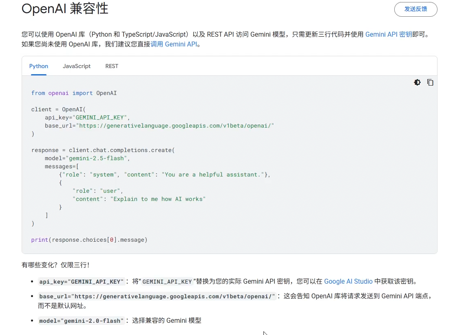
Task: Switch to the JavaScript tab
Action: click(77, 66)
